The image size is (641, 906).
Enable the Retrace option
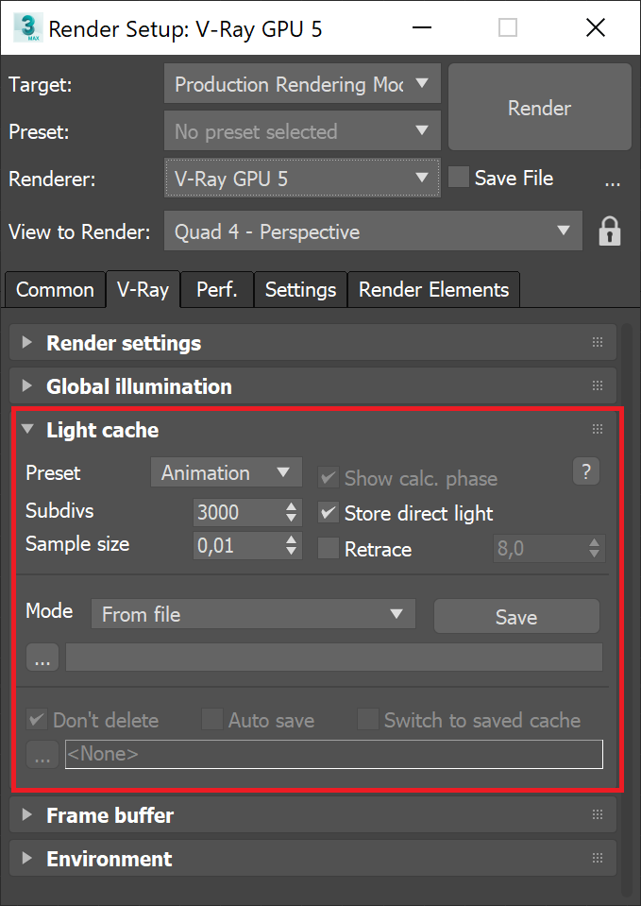(x=328, y=549)
